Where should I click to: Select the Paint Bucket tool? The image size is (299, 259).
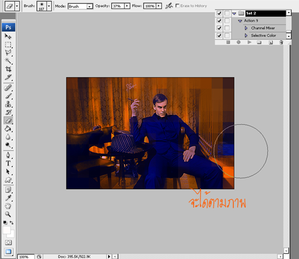tap(8, 129)
